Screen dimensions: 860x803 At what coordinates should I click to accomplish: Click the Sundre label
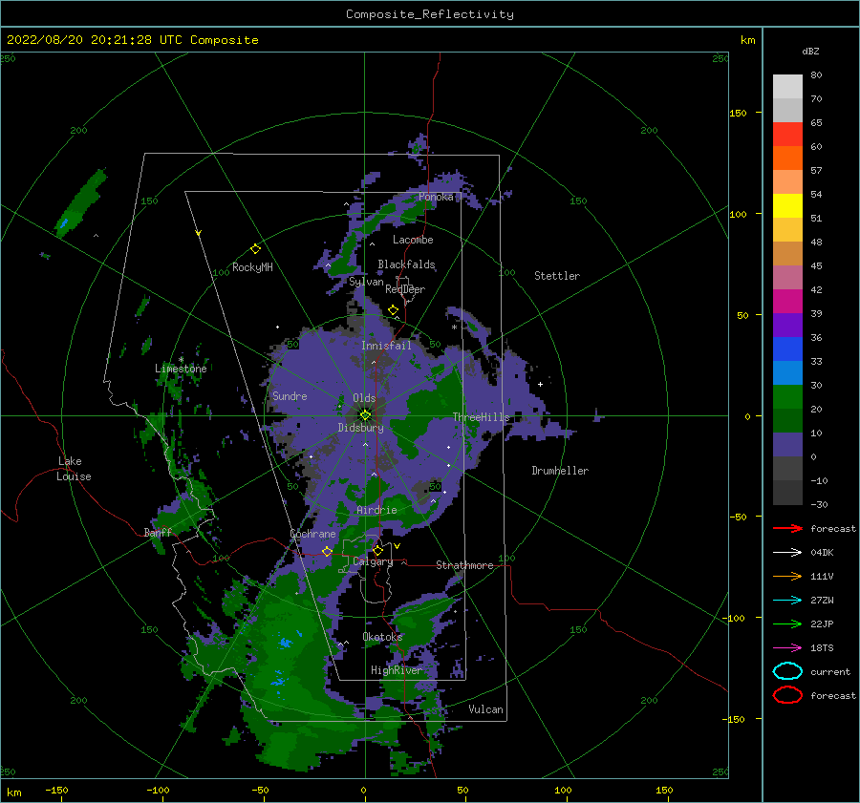click(x=290, y=395)
